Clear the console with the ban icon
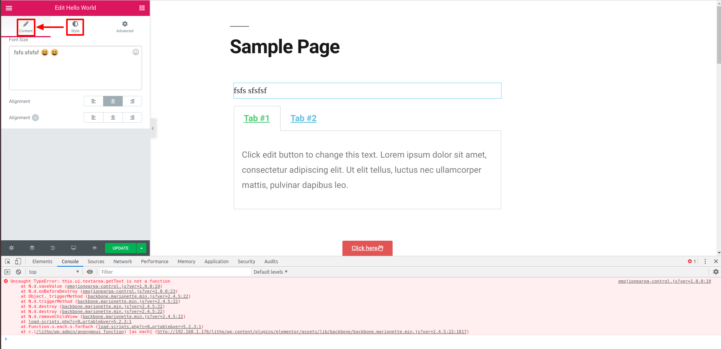 pyautogui.click(x=18, y=272)
